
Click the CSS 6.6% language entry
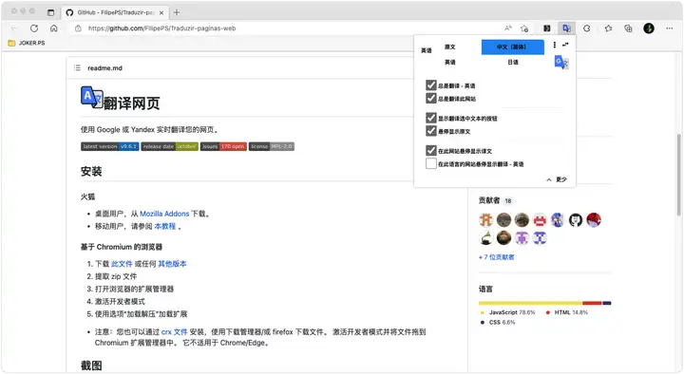pyautogui.click(x=498, y=323)
